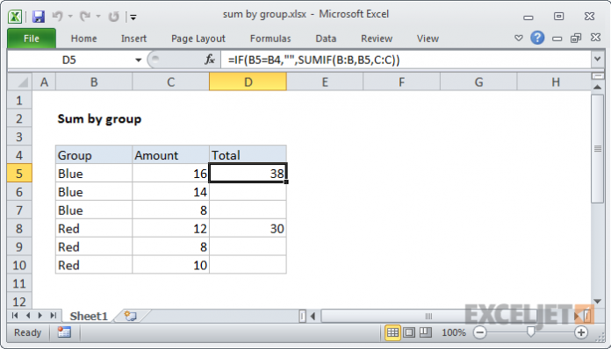The height and width of the screenshot is (349, 611).
Task: Click the "Amount" header cell
Action: (170, 155)
